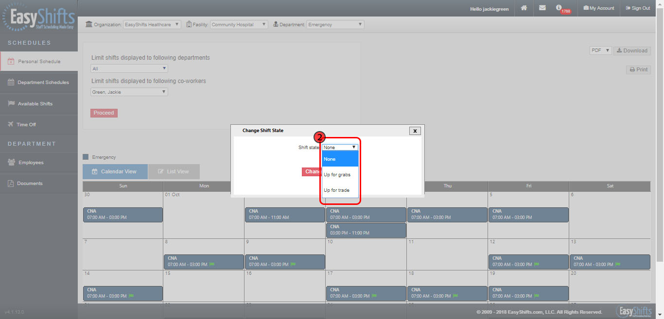Close the Change Shift State dialog
The image size is (664, 319).
415,131
